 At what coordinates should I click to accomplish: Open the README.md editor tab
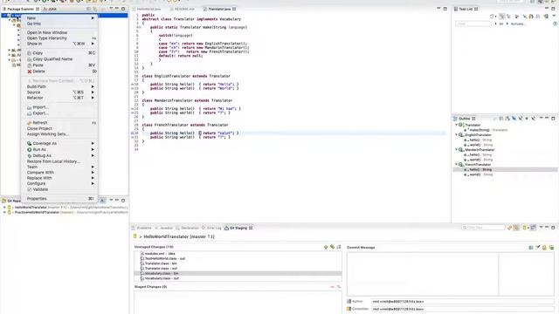[183, 9]
